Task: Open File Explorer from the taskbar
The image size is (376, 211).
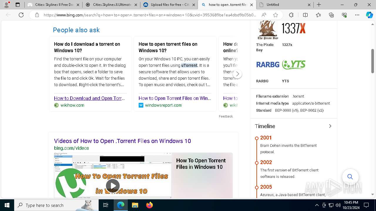Action: 135,205
